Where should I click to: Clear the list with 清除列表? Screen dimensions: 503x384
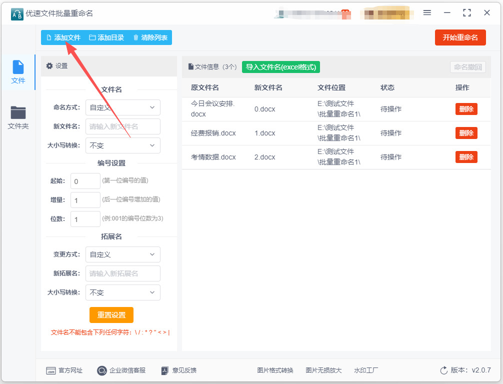click(x=150, y=37)
